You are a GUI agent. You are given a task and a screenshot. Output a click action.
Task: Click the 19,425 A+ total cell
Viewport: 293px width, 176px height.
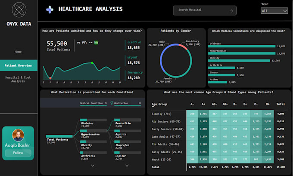(203, 167)
